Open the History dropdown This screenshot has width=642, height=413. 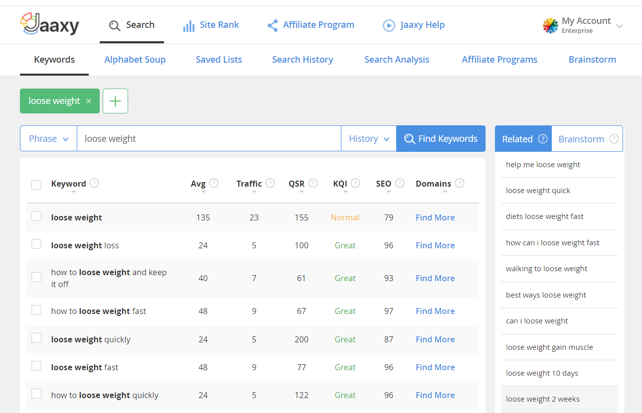(x=369, y=139)
